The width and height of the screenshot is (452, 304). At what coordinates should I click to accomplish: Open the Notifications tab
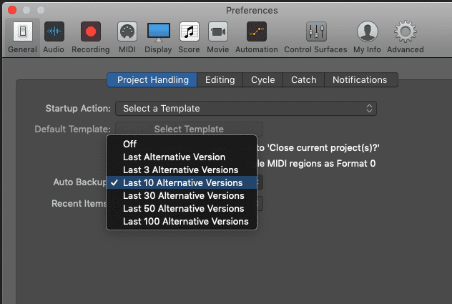coord(359,80)
